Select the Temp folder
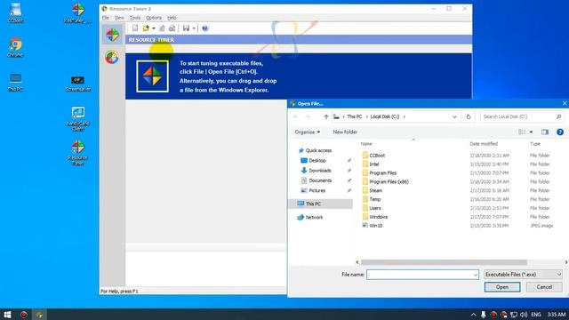The image size is (569, 320). coord(372,199)
